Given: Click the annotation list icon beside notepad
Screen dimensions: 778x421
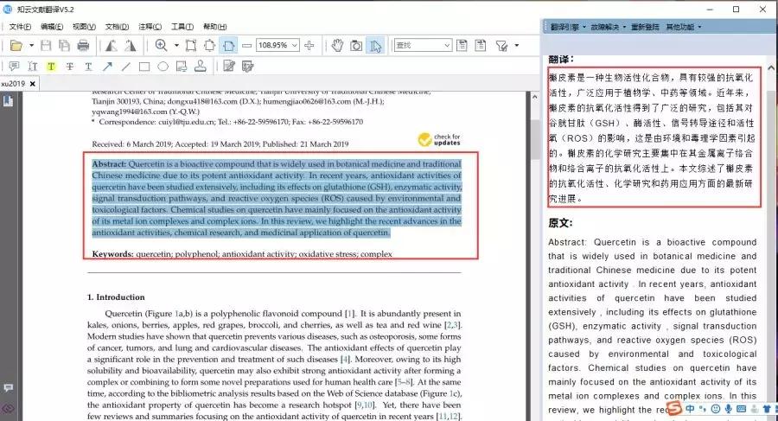Looking at the screenshot, I should (247, 66).
